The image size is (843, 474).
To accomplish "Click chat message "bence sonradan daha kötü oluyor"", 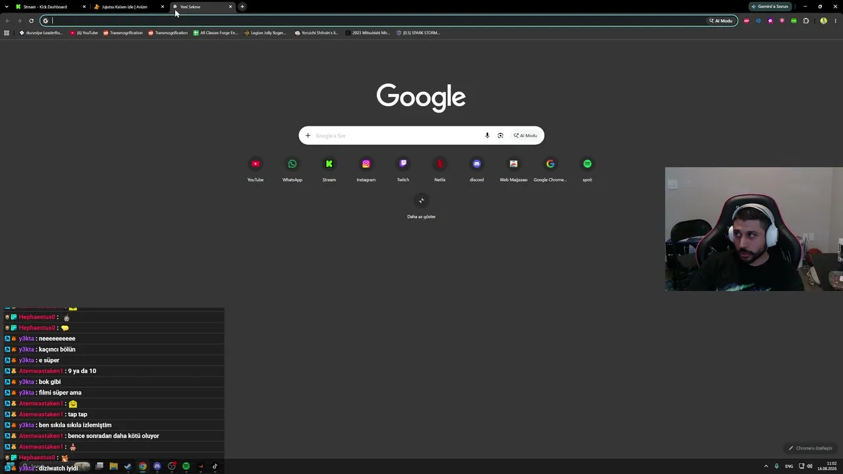I will (113, 436).
